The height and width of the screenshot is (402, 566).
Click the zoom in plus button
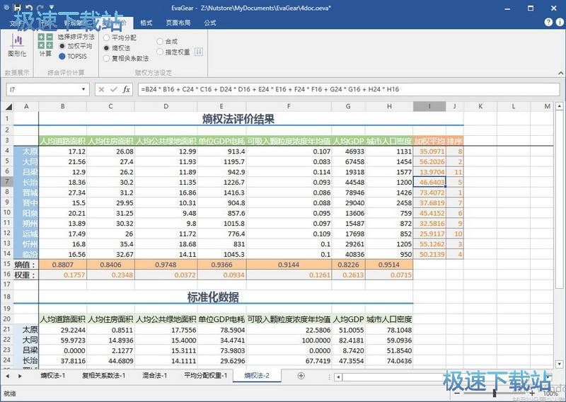coord(533,393)
